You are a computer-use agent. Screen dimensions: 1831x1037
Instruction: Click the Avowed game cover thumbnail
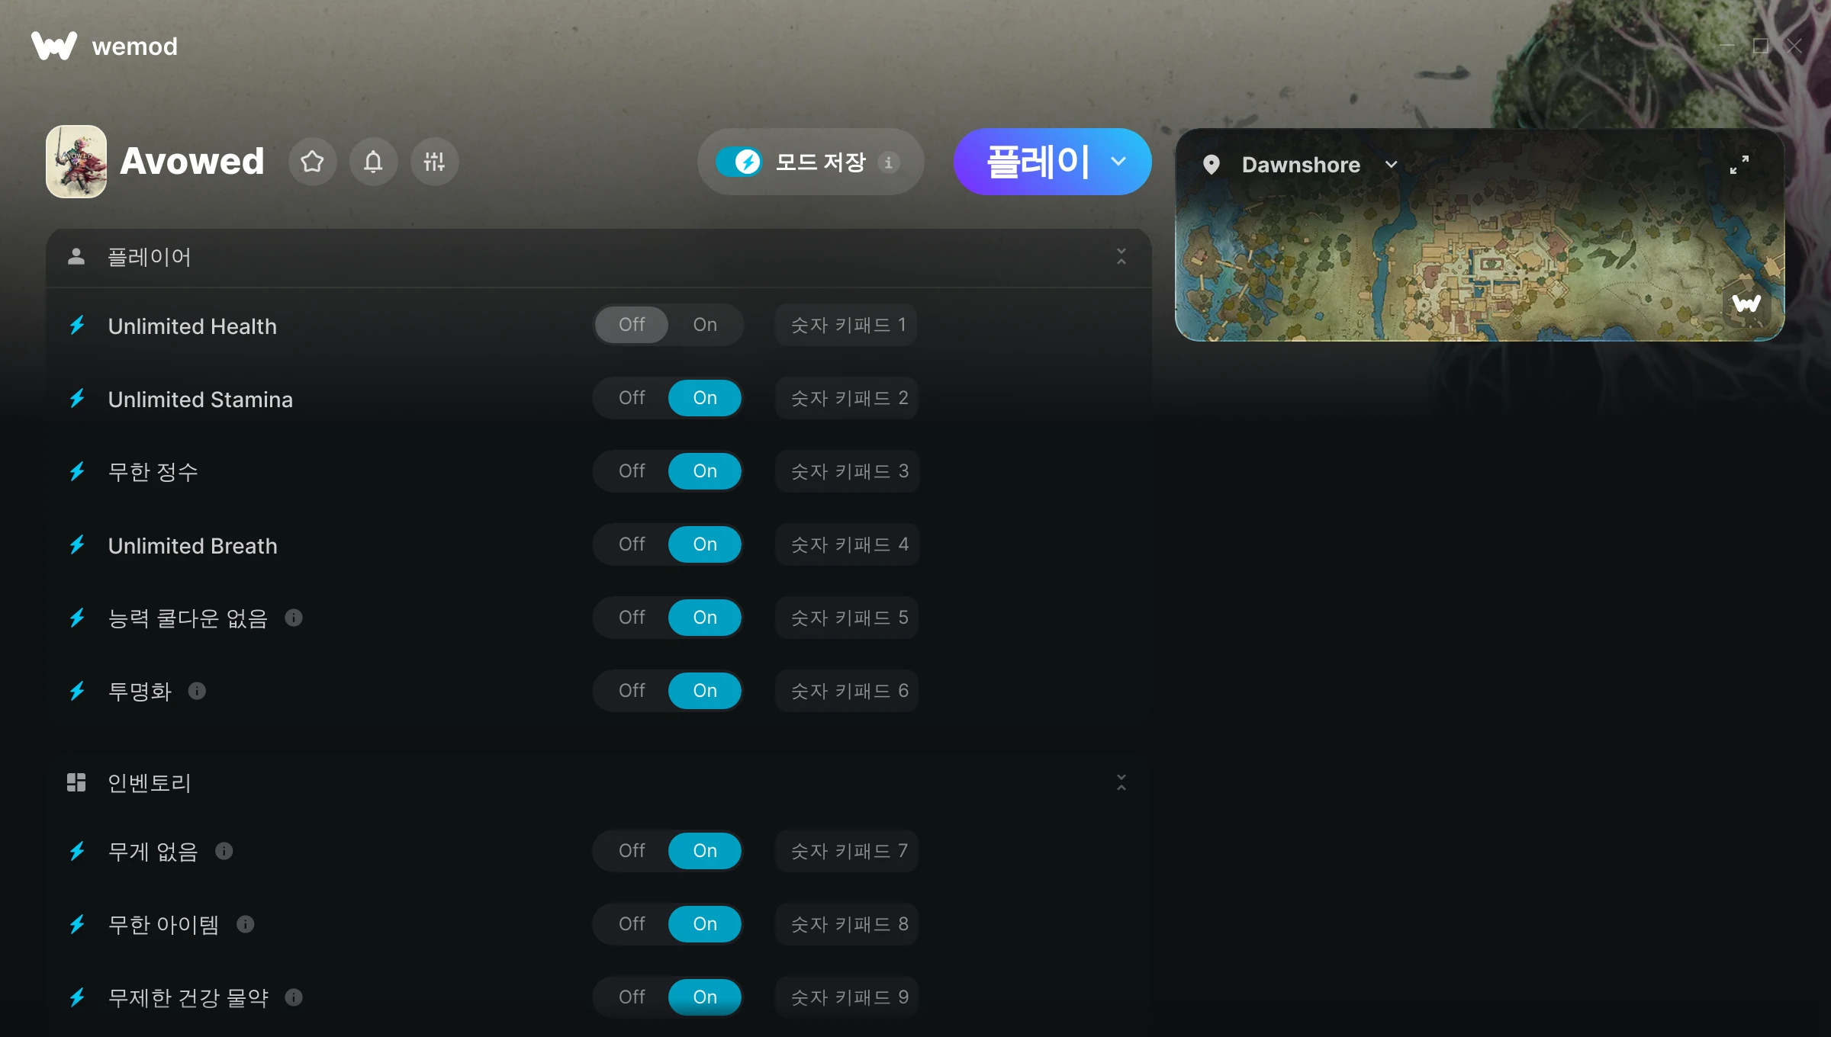pyautogui.click(x=76, y=162)
